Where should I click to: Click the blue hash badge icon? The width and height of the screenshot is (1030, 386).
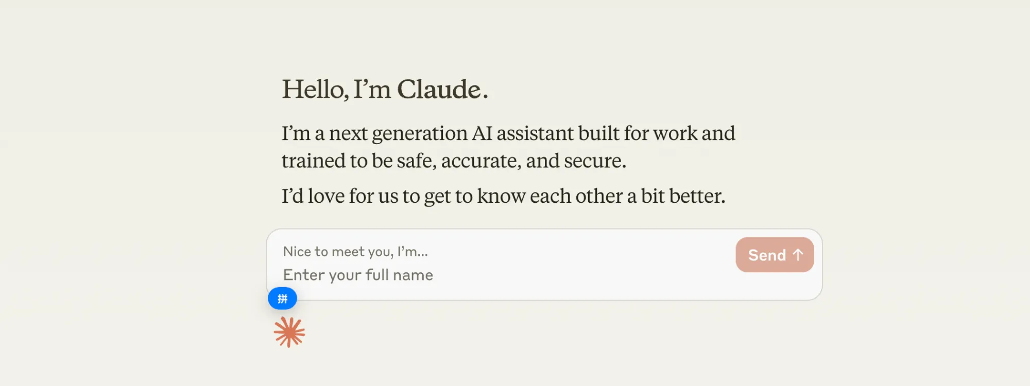[282, 299]
